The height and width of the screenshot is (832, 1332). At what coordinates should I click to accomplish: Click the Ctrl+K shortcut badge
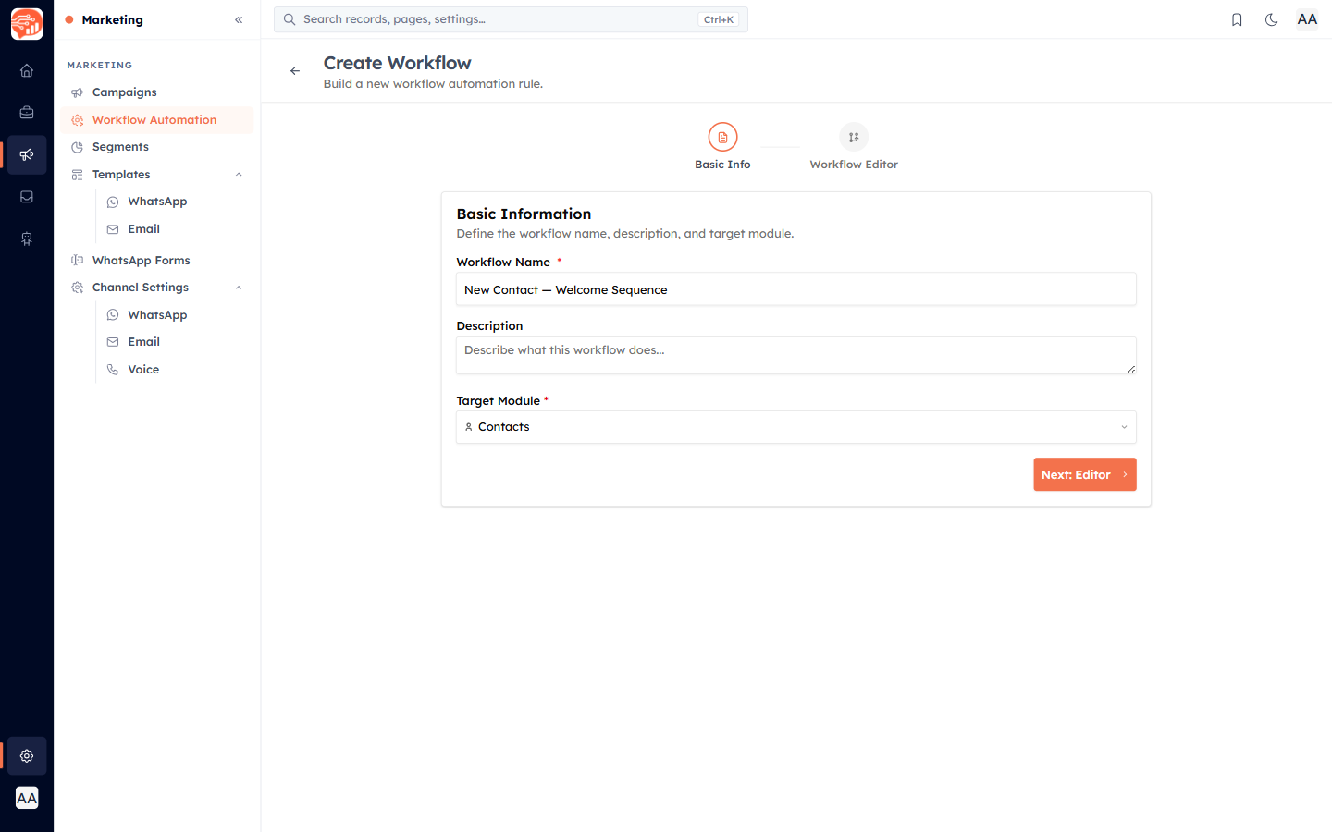(718, 19)
